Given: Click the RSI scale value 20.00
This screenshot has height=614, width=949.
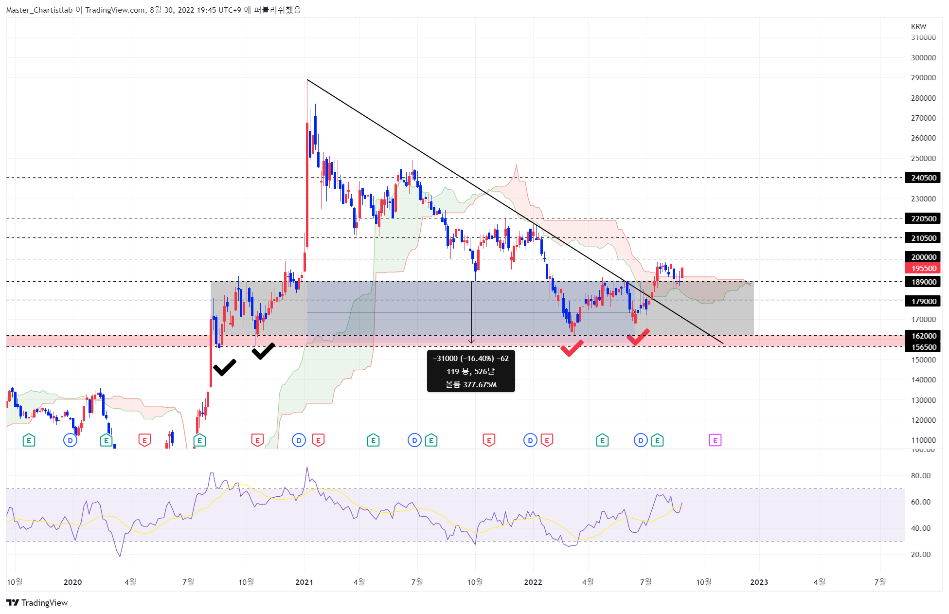Looking at the screenshot, I should (x=920, y=555).
